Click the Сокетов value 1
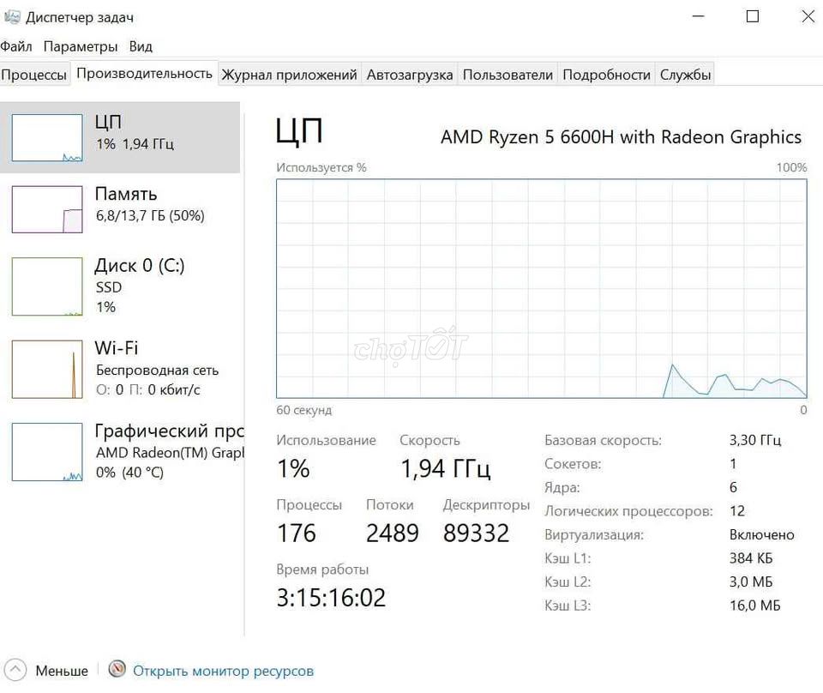Image resolution: width=823 pixels, height=693 pixels. (733, 464)
